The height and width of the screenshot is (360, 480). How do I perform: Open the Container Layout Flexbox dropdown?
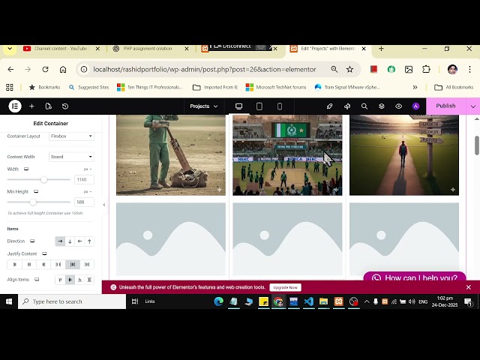click(x=72, y=136)
